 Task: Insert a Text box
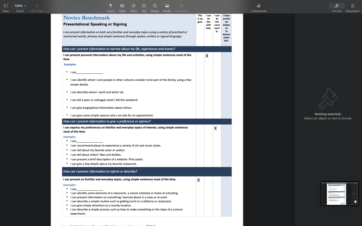coord(144,6)
